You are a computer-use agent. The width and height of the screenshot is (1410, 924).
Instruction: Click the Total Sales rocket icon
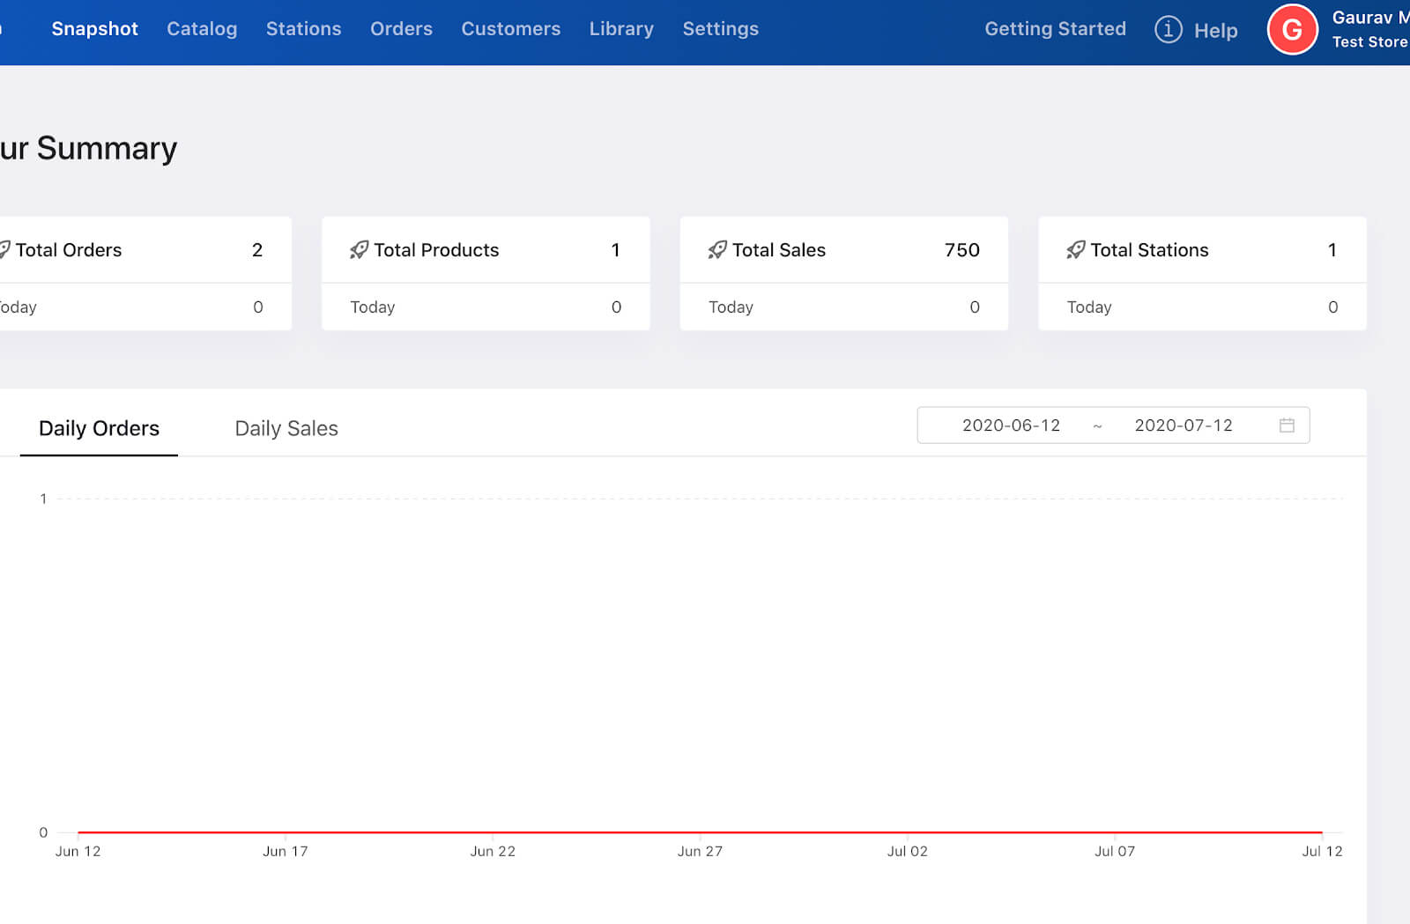(x=717, y=250)
